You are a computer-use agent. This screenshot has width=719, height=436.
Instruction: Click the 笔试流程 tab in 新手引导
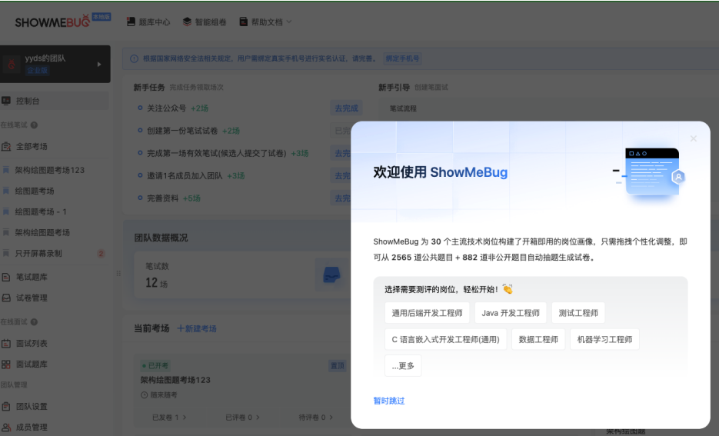point(404,108)
